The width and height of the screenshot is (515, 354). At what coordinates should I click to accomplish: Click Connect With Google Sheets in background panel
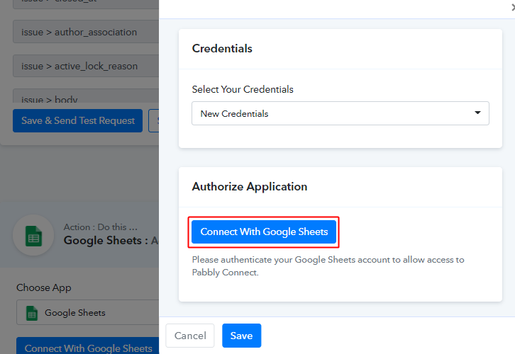click(x=88, y=346)
